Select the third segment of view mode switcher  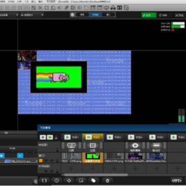point(109,15)
